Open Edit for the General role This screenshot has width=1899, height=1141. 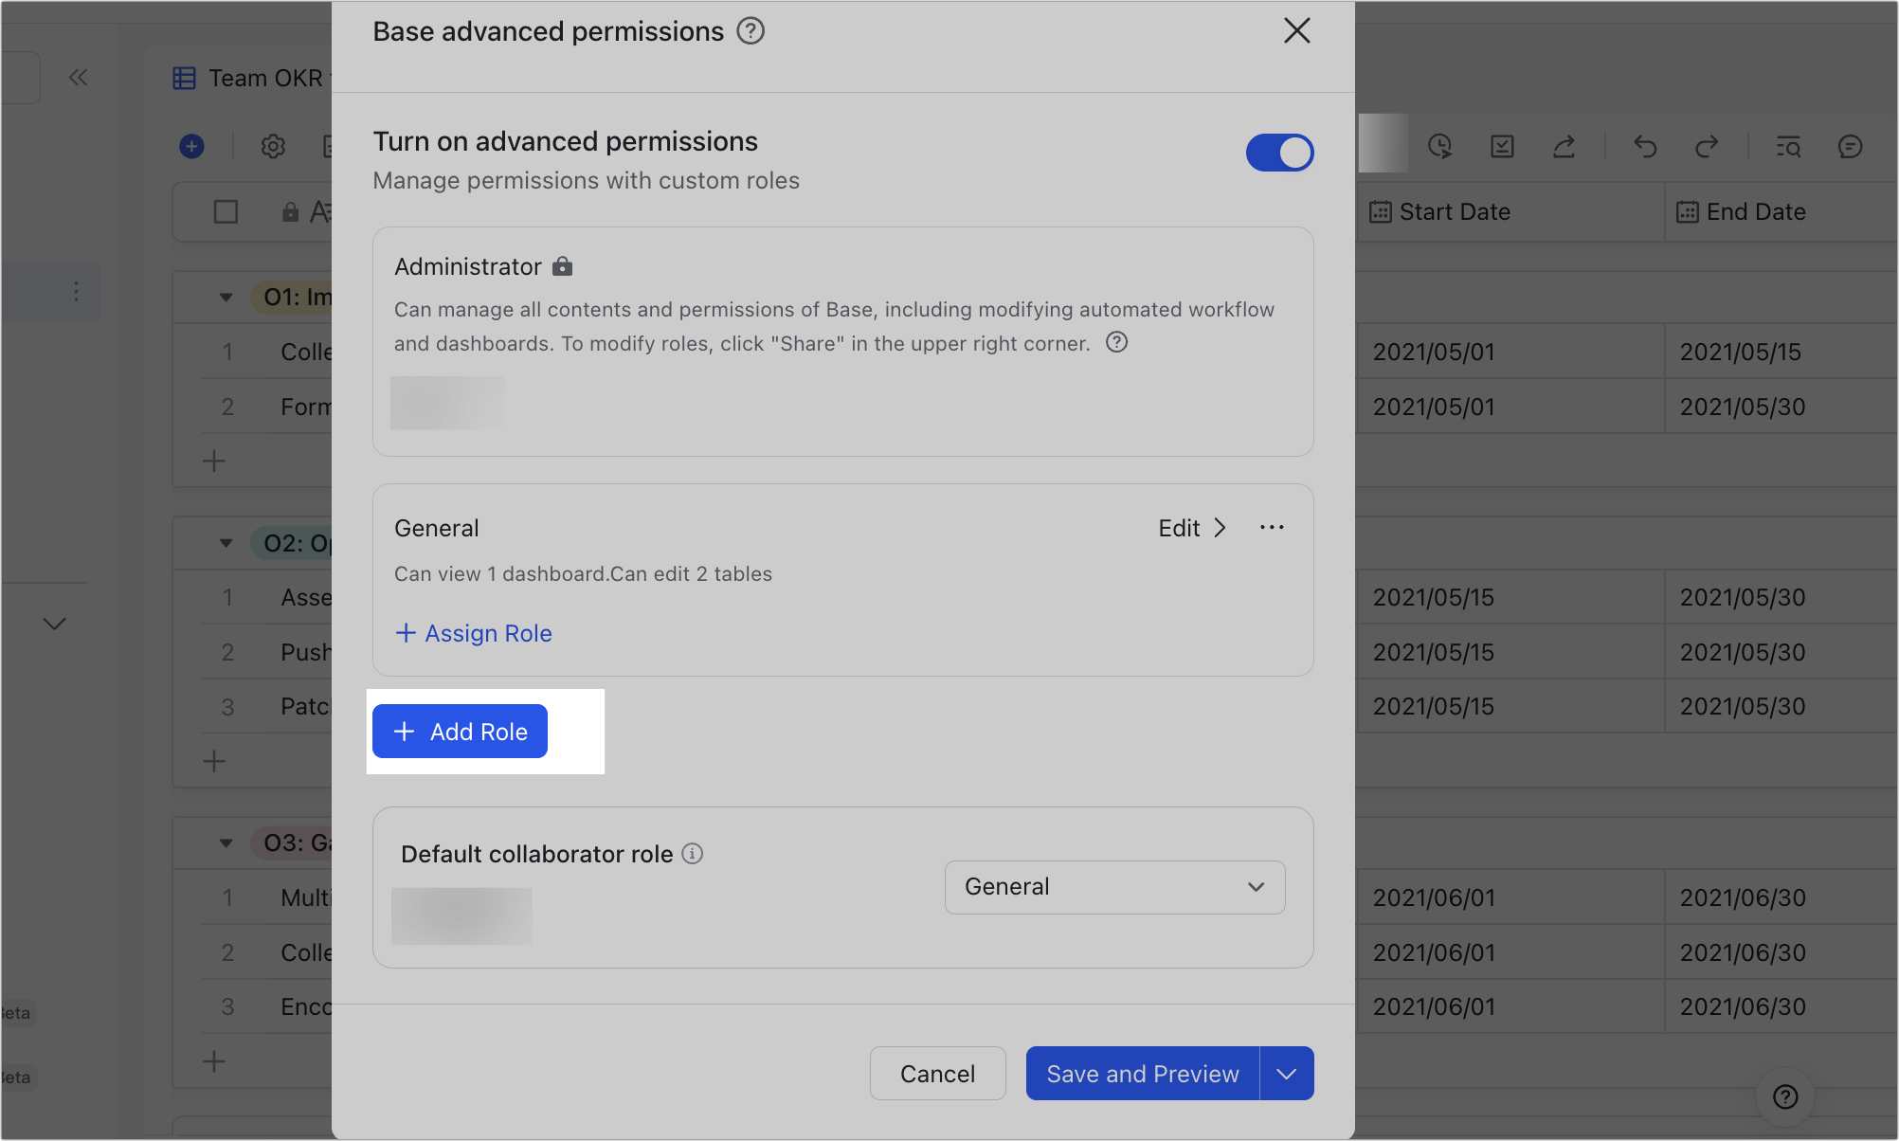(x=1191, y=528)
